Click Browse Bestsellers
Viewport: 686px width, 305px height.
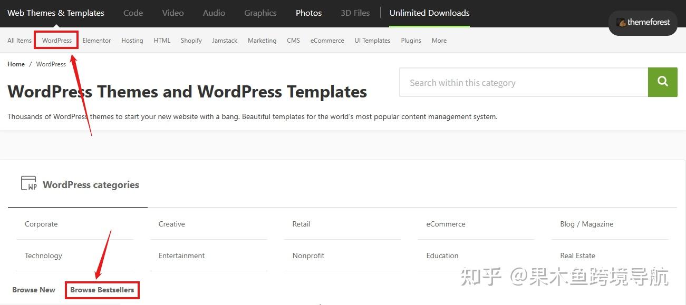click(102, 290)
